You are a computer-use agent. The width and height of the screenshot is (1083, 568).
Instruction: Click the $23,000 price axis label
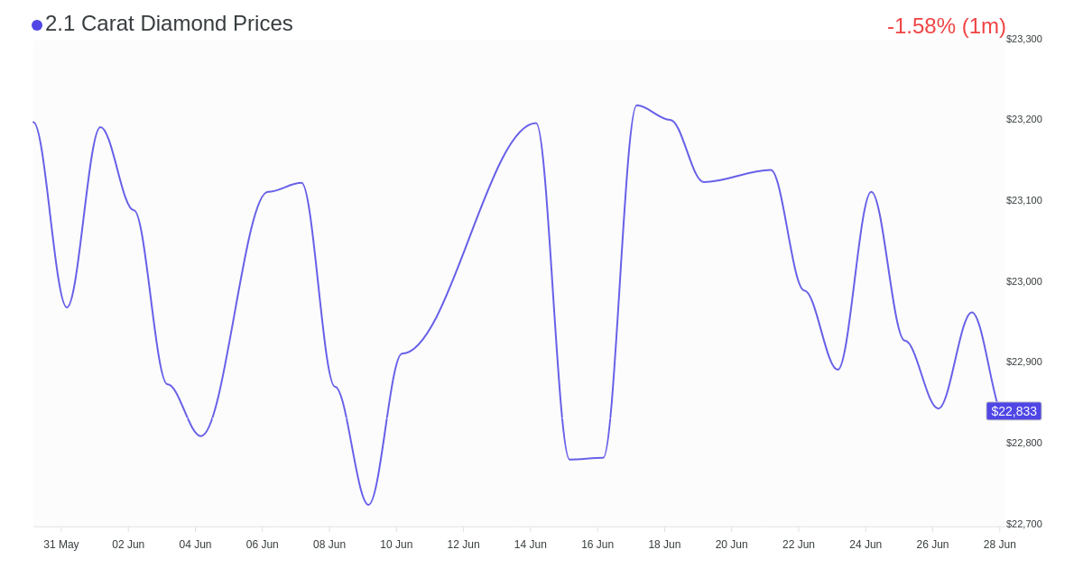click(1024, 281)
